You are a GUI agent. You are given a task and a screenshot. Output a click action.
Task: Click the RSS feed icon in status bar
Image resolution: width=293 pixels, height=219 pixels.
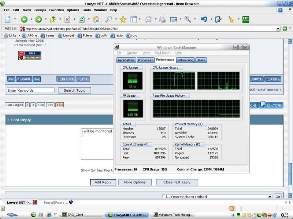[x=231, y=208]
